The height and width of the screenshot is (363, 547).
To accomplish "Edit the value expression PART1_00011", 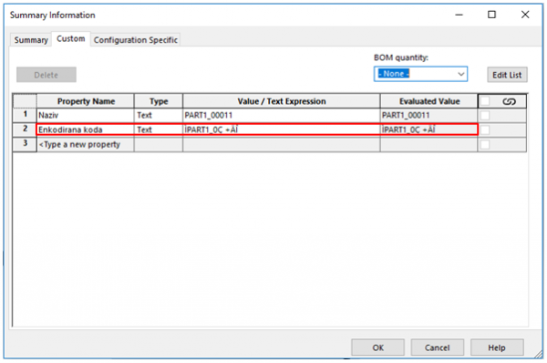I will pos(281,115).
